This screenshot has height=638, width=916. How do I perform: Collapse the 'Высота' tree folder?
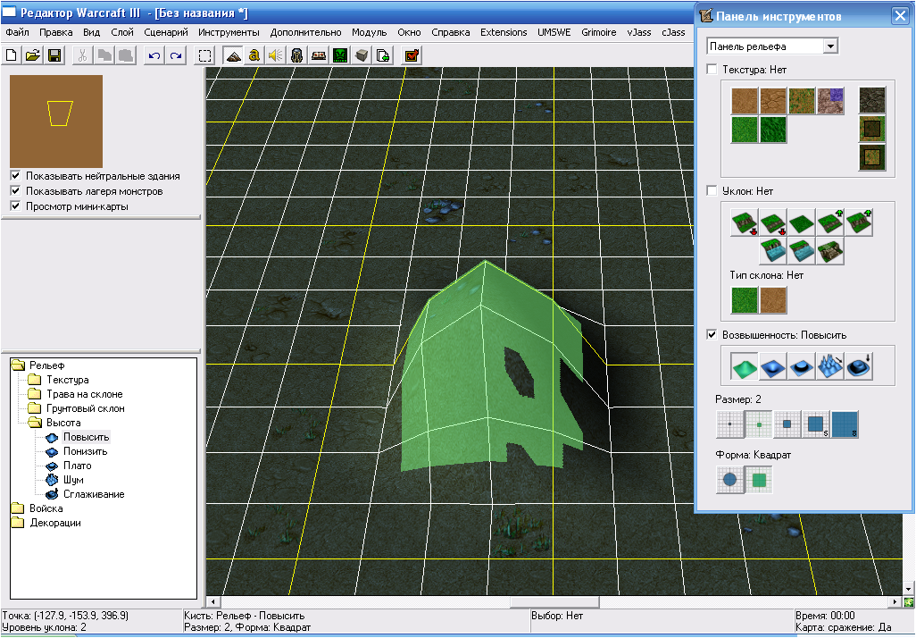[35, 423]
